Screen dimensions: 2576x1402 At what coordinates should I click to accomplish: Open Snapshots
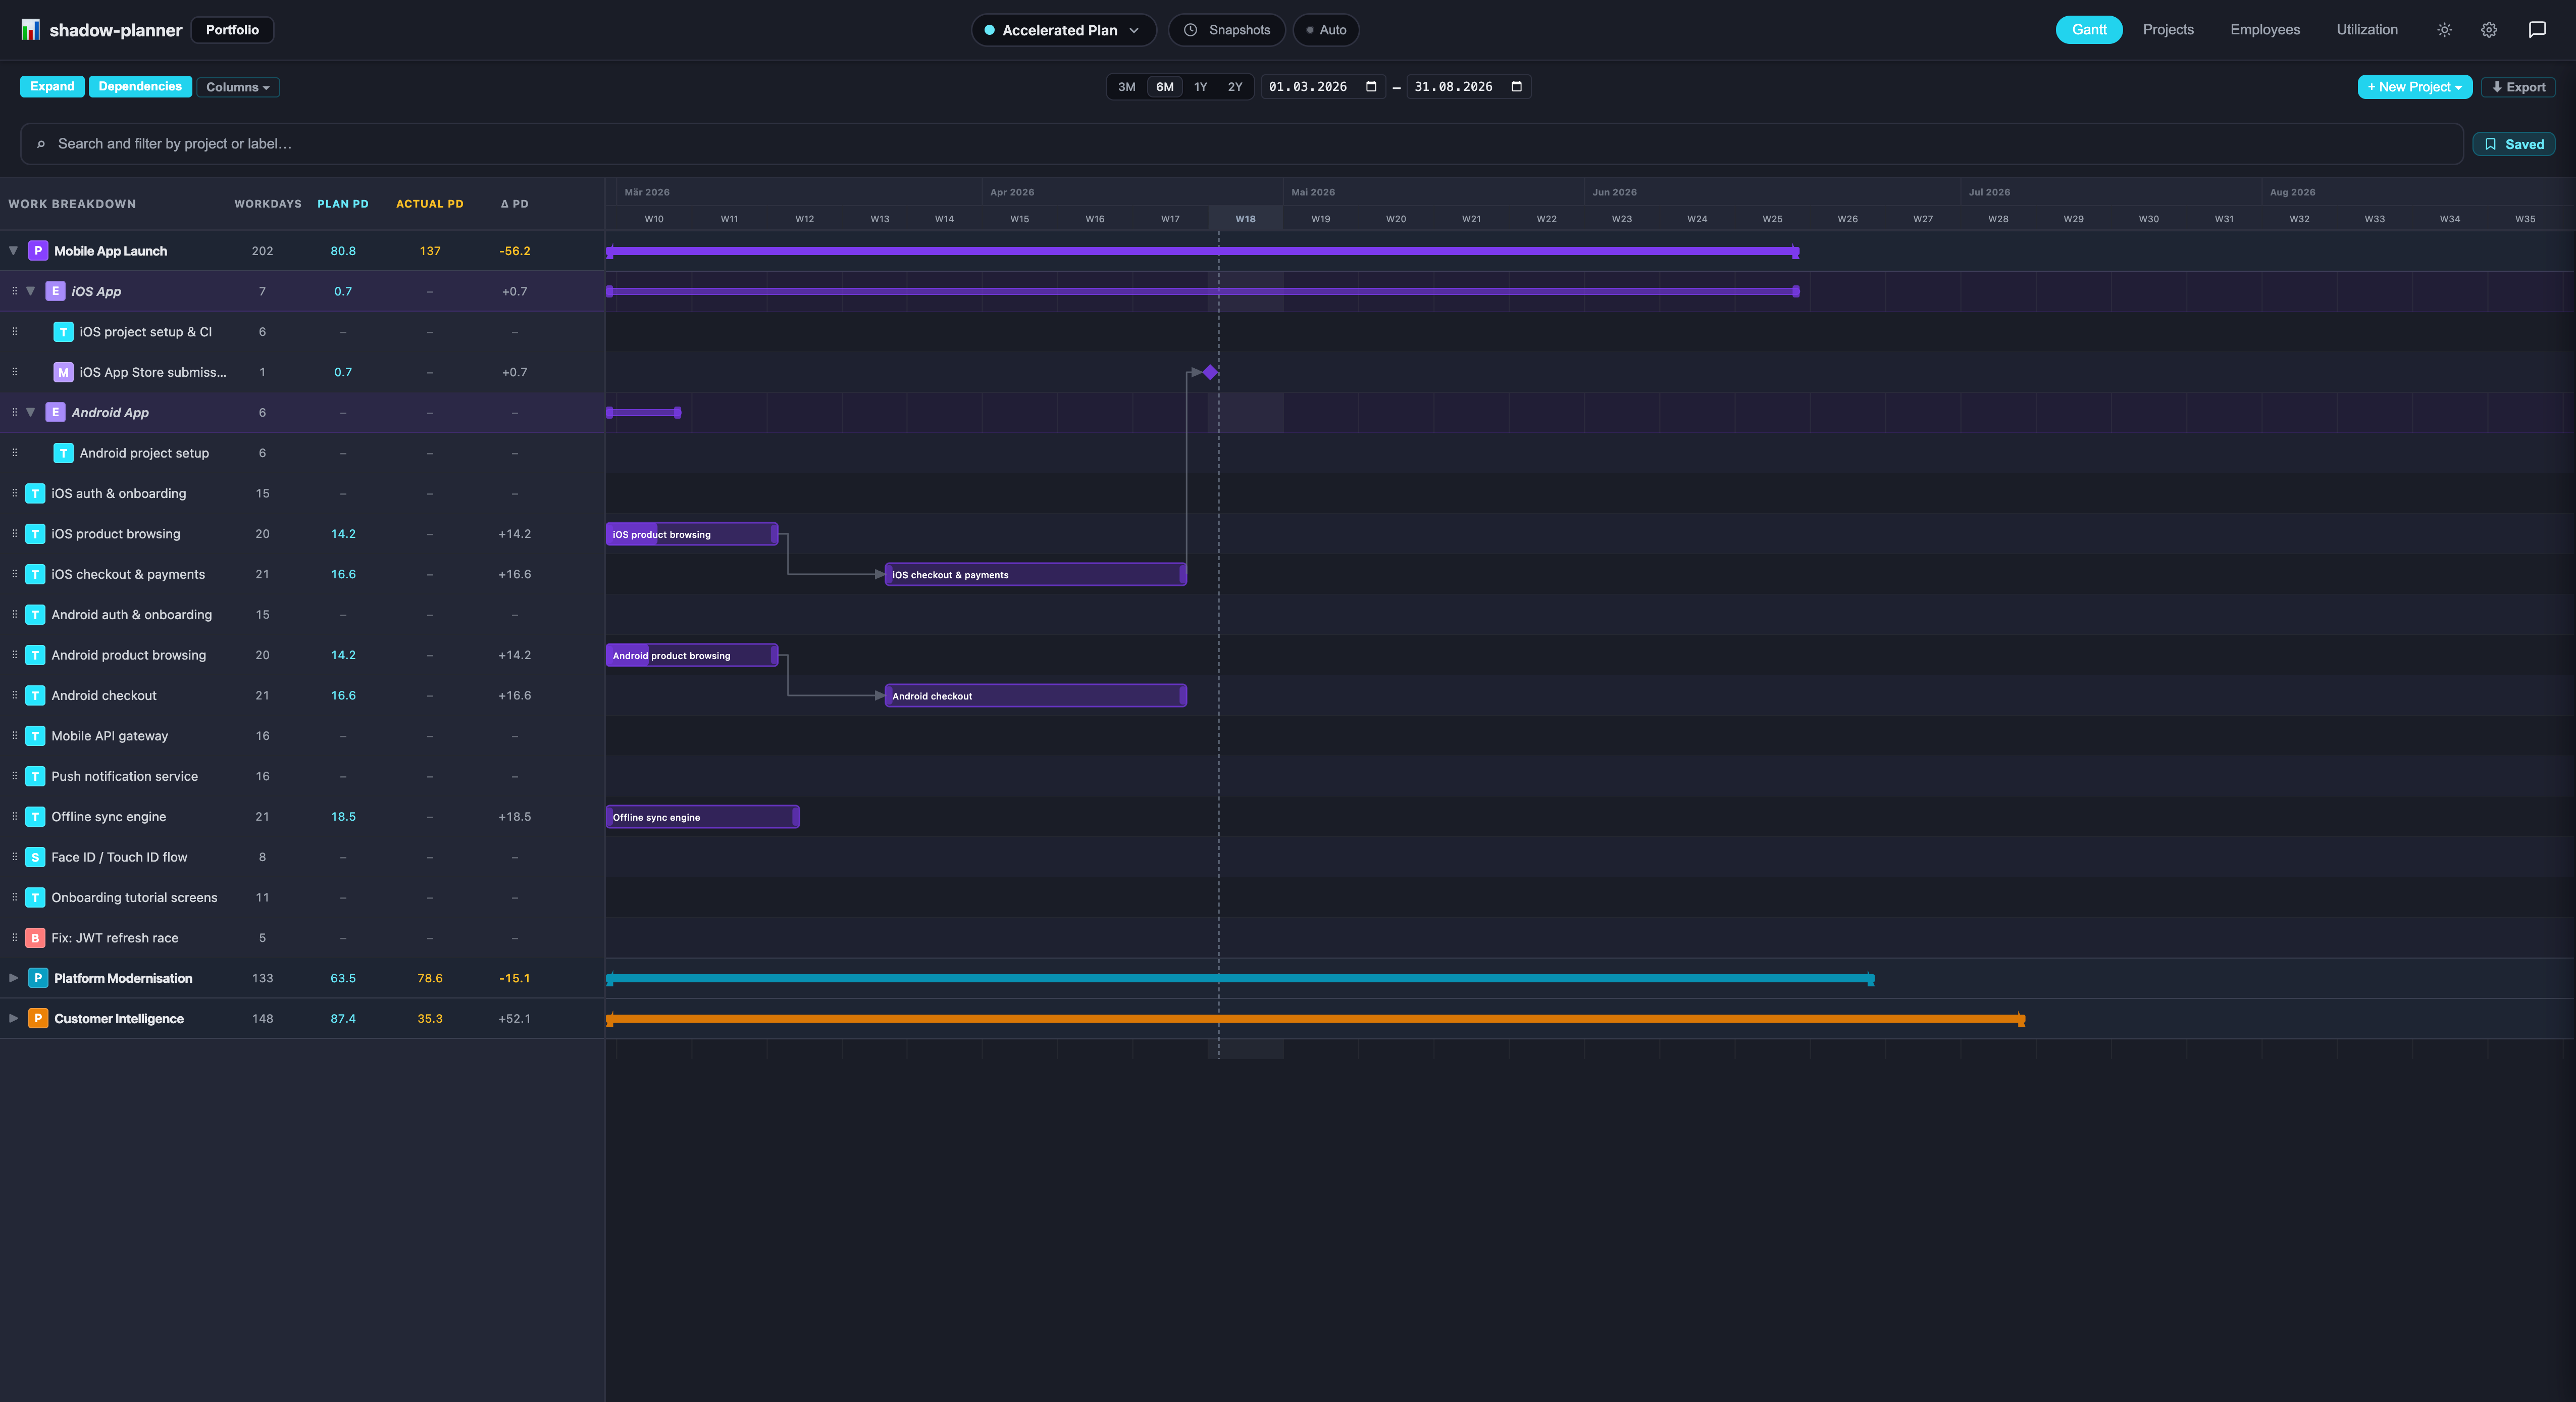point(1227,30)
